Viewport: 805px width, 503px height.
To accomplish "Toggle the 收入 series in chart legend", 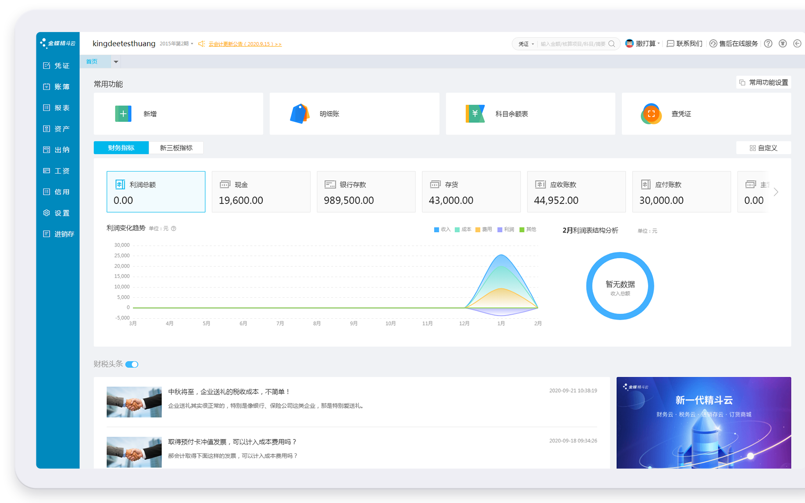I will click(442, 229).
